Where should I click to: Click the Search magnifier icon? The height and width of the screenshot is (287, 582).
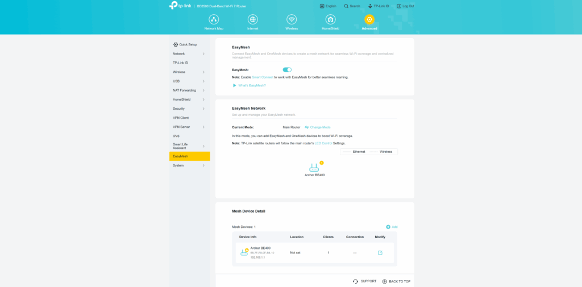[x=346, y=6]
